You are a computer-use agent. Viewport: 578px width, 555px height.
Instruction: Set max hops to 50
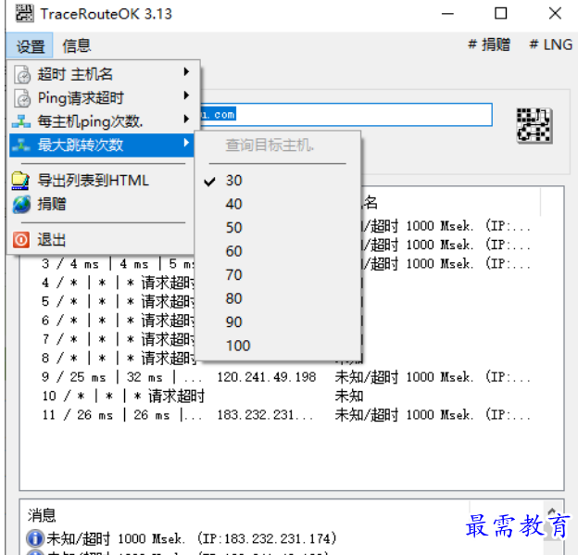click(x=277, y=228)
